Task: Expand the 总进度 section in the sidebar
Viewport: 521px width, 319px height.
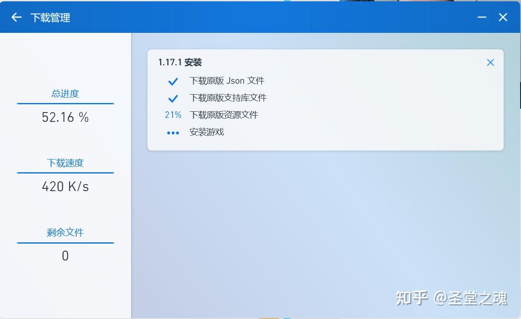Action: coord(64,93)
